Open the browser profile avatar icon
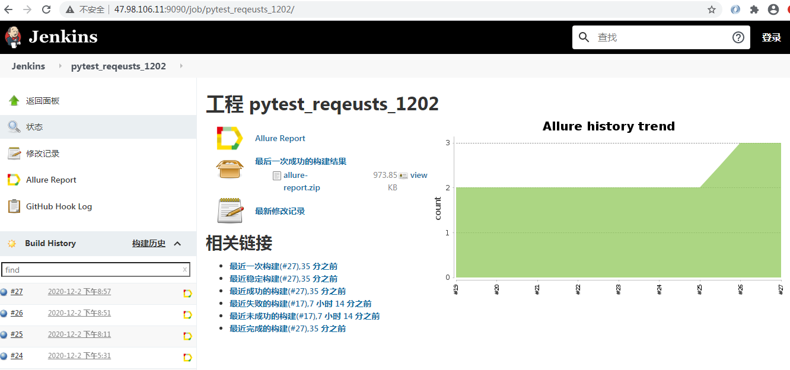790x370 pixels. pyautogui.click(x=773, y=9)
